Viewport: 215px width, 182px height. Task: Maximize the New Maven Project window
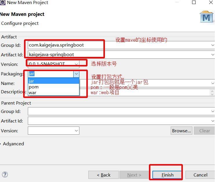coord(194,2)
